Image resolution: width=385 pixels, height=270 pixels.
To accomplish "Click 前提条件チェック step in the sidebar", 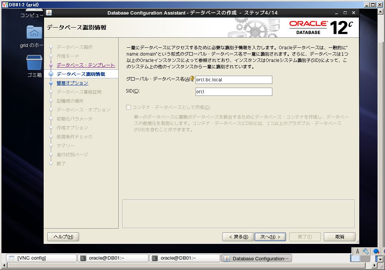I will pos(74,137).
